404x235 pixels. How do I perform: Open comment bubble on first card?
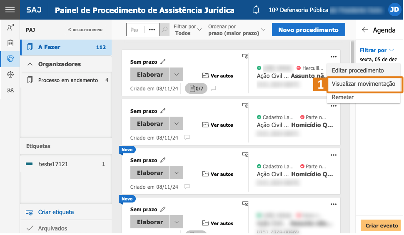[213, 88]
